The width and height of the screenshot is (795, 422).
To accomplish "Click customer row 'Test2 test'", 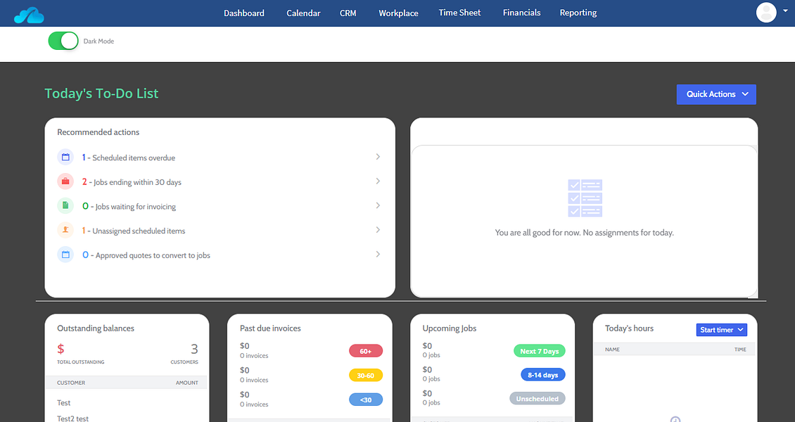I will click(73, 418).
